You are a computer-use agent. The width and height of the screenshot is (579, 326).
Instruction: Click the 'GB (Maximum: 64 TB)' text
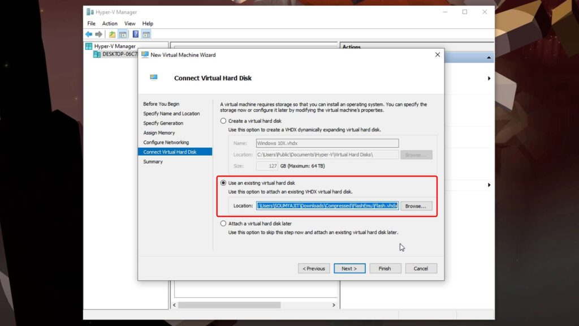click(303, 166)
